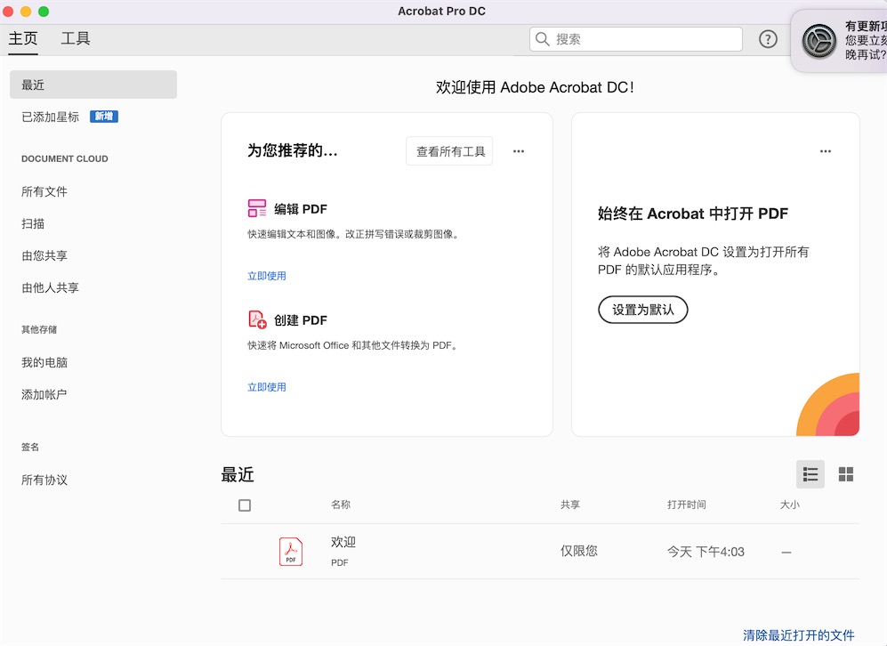Click the green zoom window button

click(44, 12)
